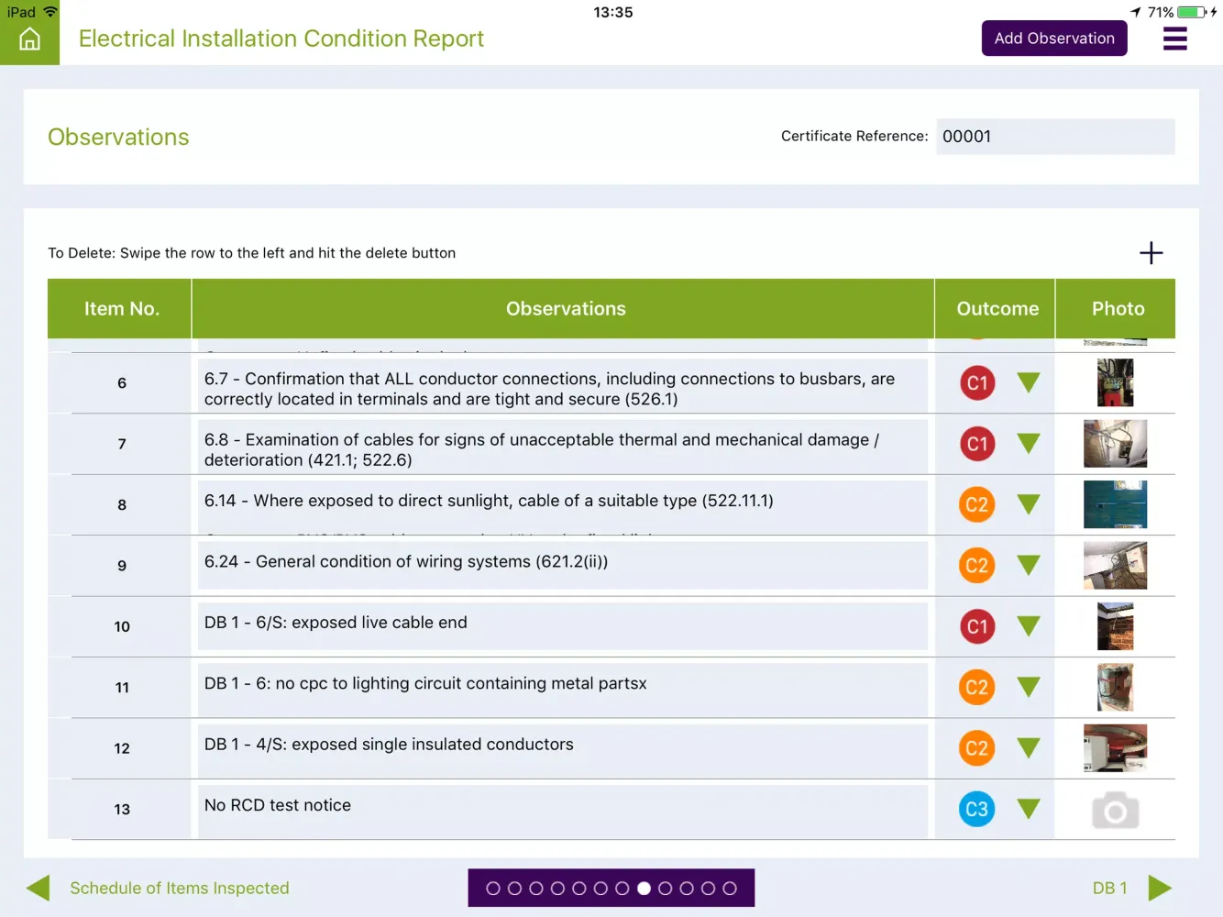The image size is (1223, 917).
Task: Edit observation 6.14 direct sunlight text
Action: coord(562,505)
